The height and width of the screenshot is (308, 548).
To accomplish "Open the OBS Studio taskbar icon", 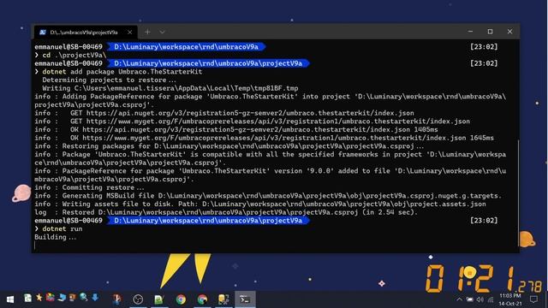I will [x=138, y=299].
